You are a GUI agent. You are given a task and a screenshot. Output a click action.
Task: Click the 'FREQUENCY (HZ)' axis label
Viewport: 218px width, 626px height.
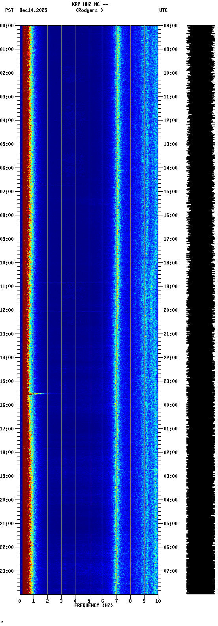94,605
